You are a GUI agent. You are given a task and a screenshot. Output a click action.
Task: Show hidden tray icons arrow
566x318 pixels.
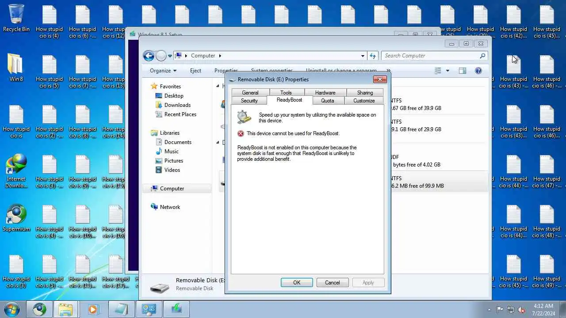(489, 310)
